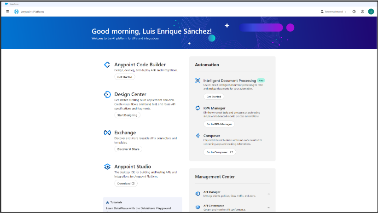Viewport: 378px width, 213px height.
Task: Download Anypoint Studio
Action: tap(126, 183)
